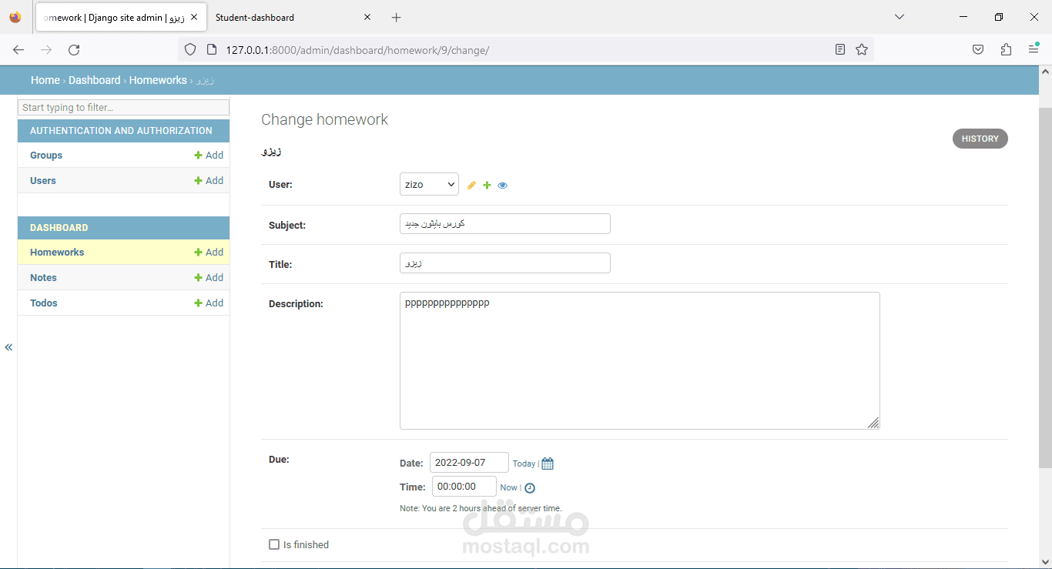The image size is (1052, 569).
Task: Click the Time field showing 00:00:00
Action: click(x=464, y=487)
